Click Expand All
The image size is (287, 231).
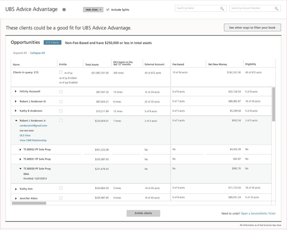20,53
